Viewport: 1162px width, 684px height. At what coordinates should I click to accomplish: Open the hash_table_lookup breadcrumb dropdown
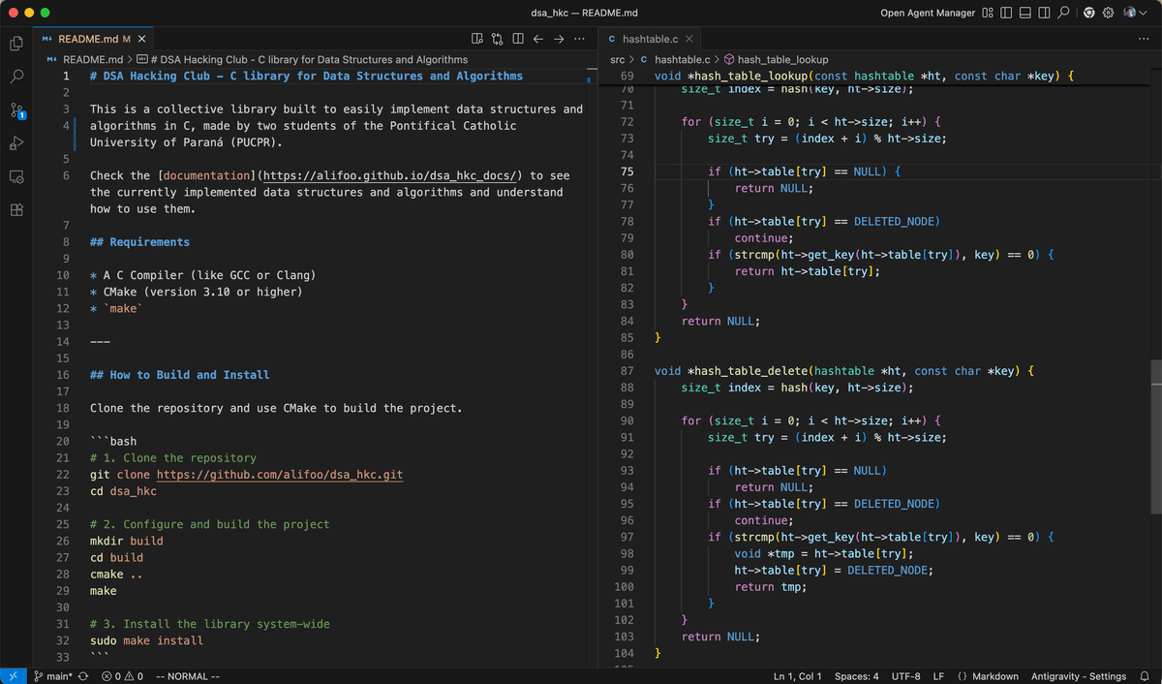click(784, 59)
